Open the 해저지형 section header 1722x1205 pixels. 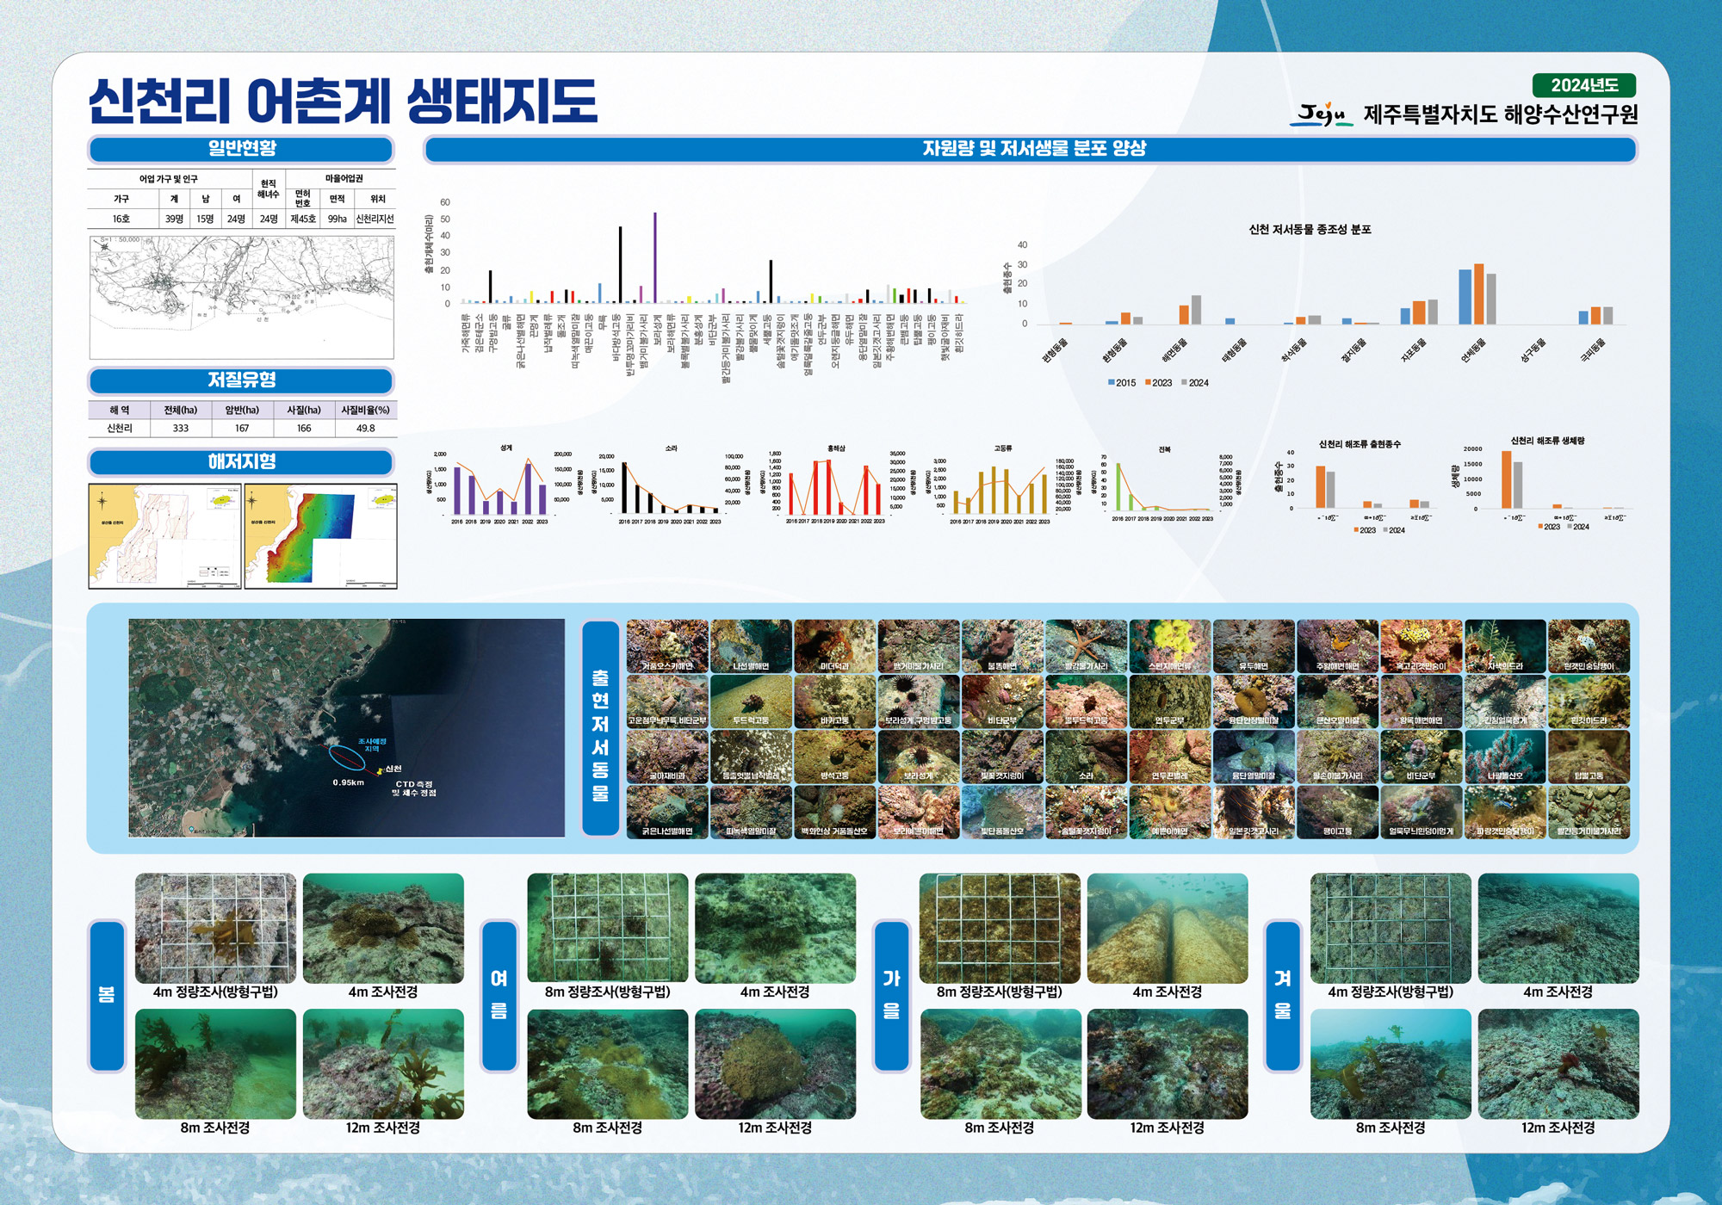241,462
